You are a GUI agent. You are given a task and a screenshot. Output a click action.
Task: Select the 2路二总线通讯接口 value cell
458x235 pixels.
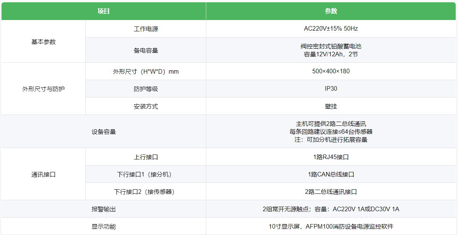pyautogui.click(x=331, y=192)
